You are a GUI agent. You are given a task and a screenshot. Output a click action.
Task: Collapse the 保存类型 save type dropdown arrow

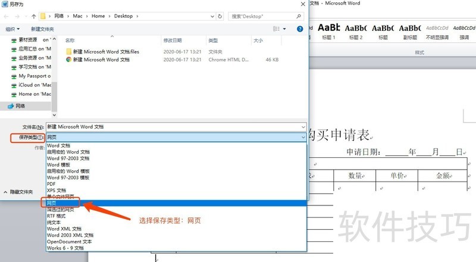(303, 138)
